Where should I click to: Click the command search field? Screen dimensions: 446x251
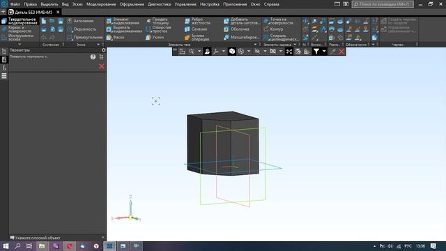(x=383, y=4)
